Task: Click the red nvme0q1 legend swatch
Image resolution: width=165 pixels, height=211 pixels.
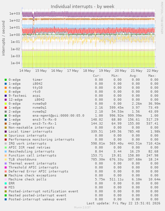Action: point(6,108)
